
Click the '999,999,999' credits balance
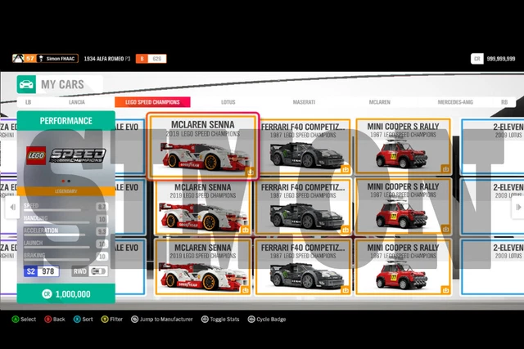[501, 59]
